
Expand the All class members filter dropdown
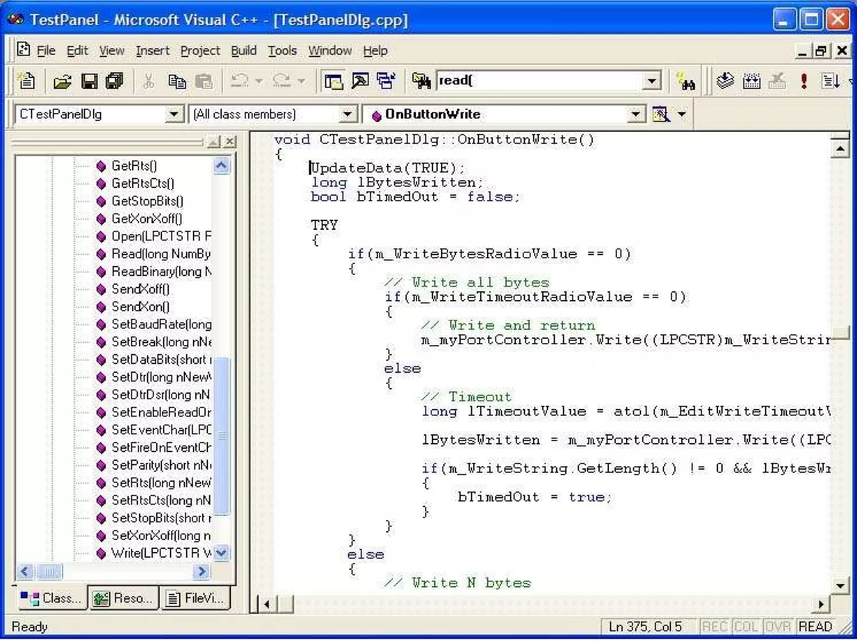347,114
